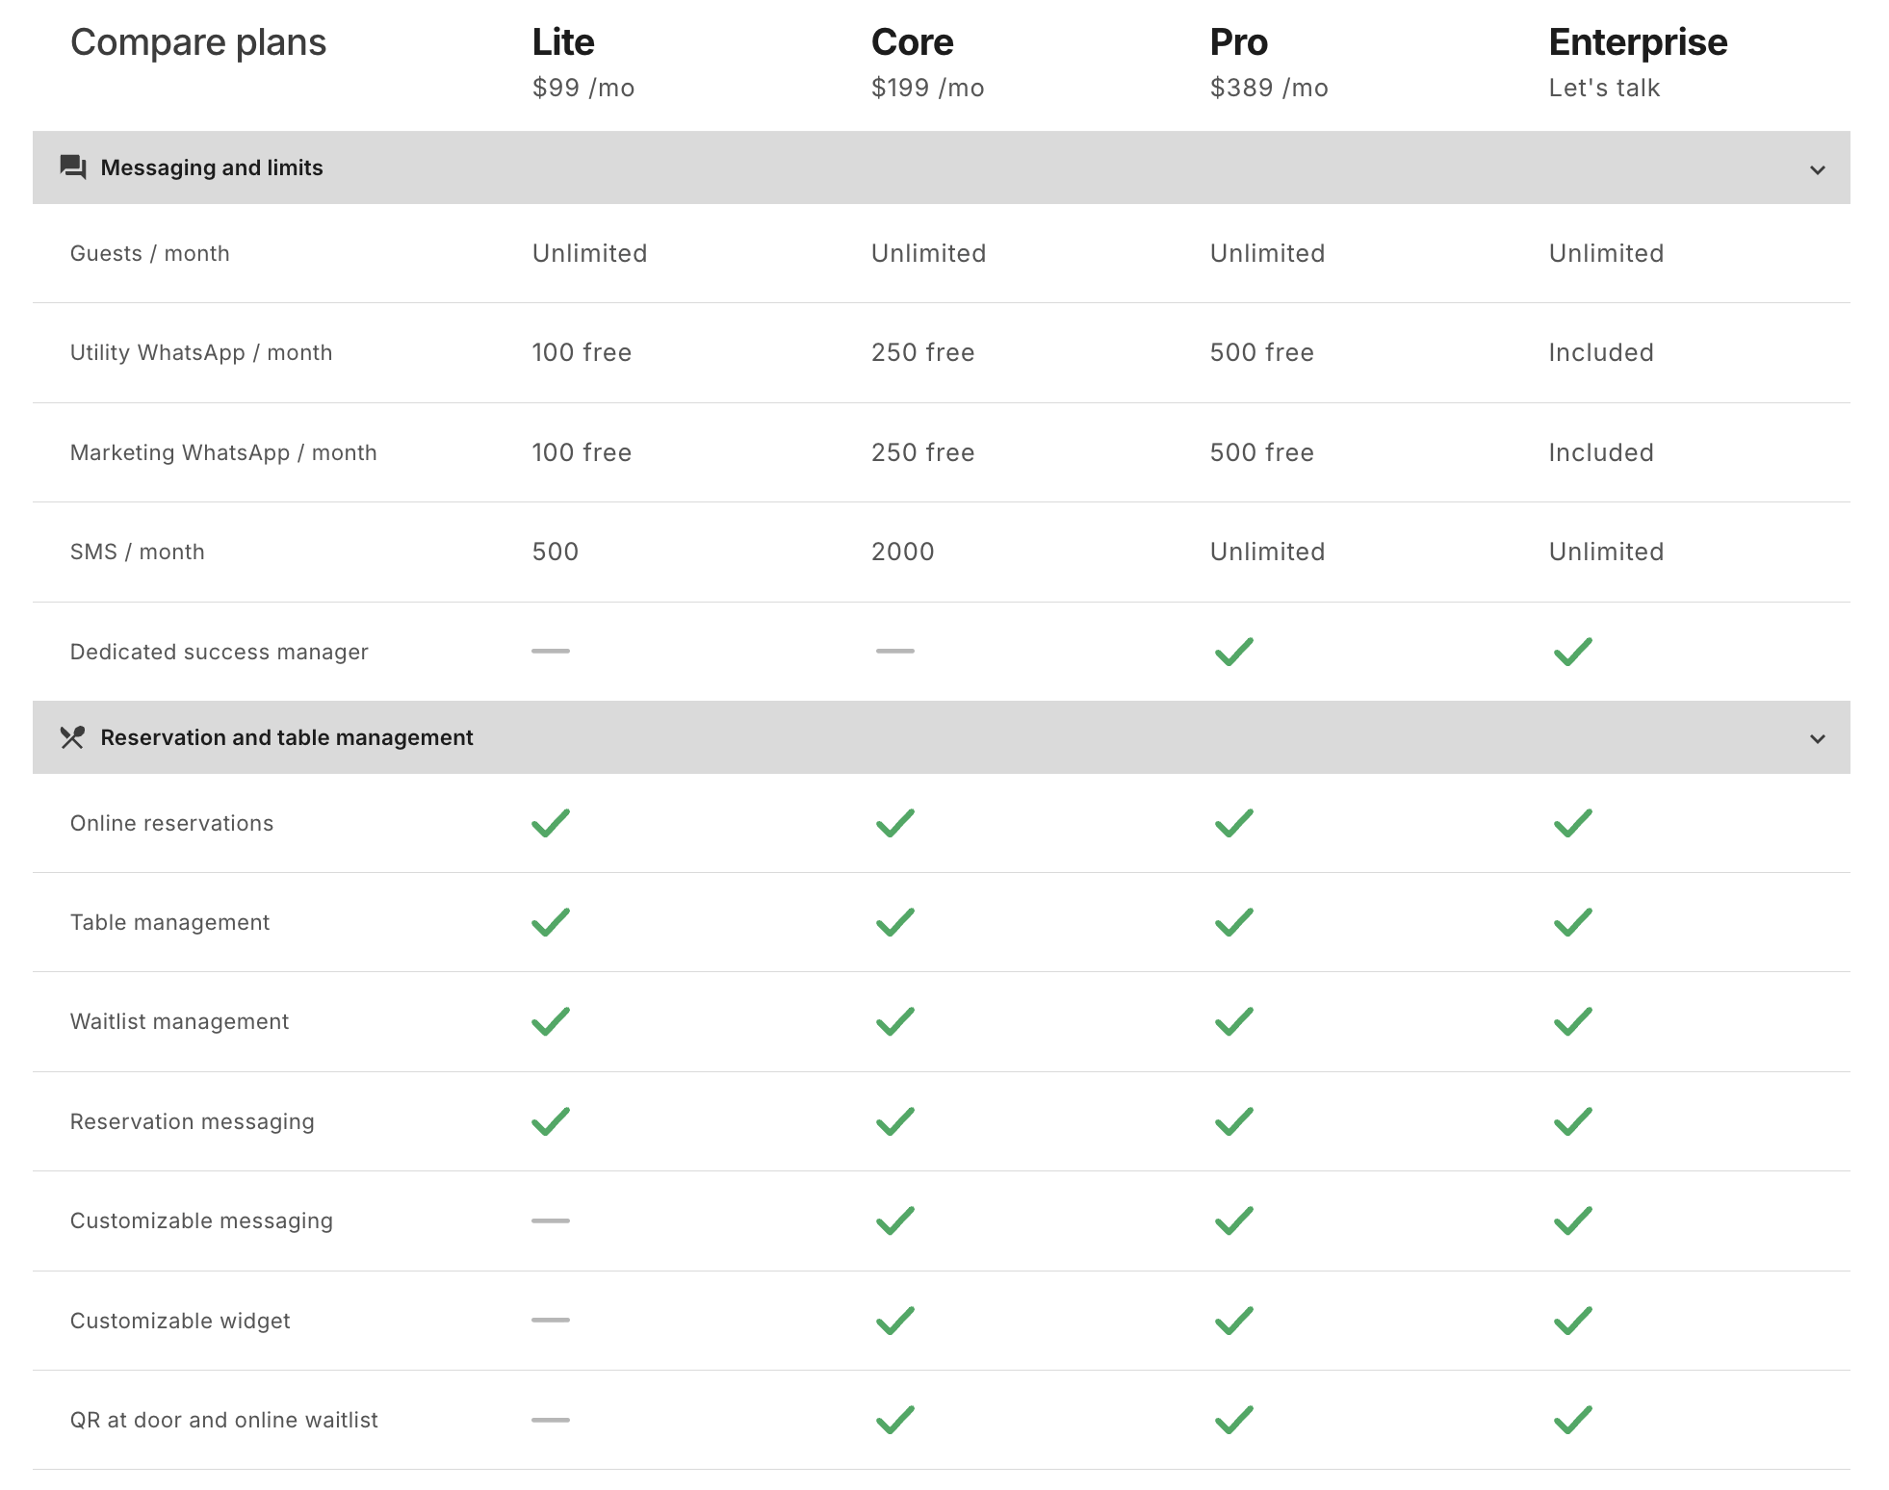Click the 2000 SMS value under Core
This screenshot has height=1490, width=1889.
(x=902, y=552)
